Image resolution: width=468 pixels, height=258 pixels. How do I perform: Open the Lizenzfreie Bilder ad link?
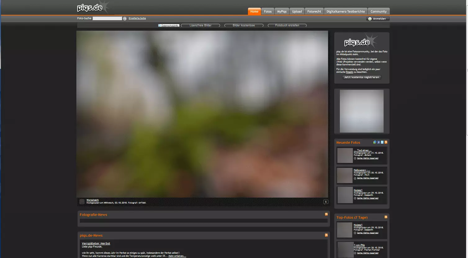coord(200,25)
